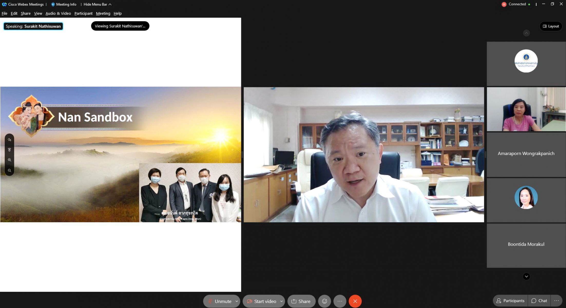Viewport: 566px width, 308px height.
Task: Start the camera video
Action: (261, 301)
